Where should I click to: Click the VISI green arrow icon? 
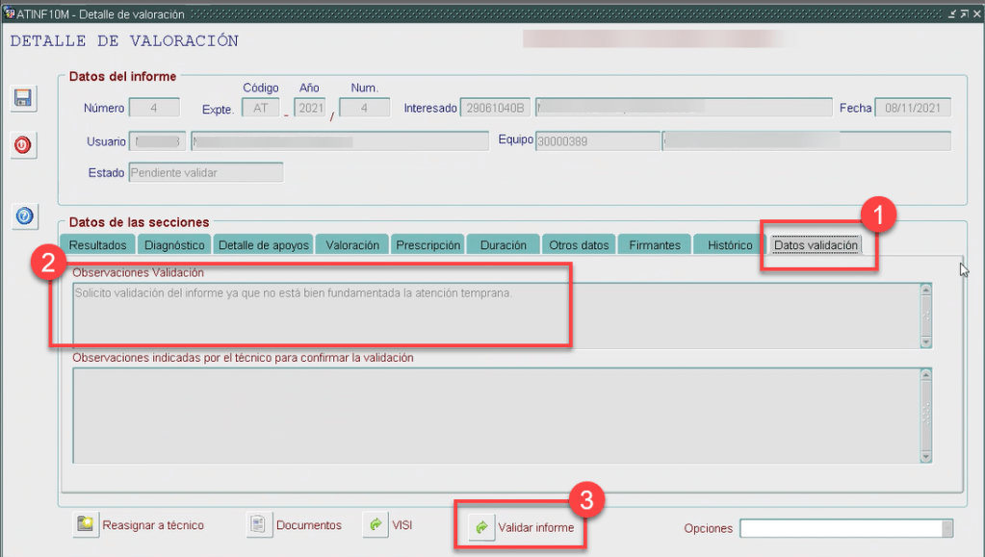point(375,525)
